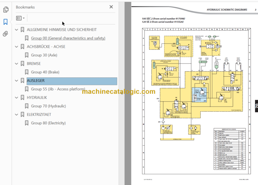Click the bookmark icon beside Group 70
Viewport: 258px width, 185px height.
click(x=27, y=106)
